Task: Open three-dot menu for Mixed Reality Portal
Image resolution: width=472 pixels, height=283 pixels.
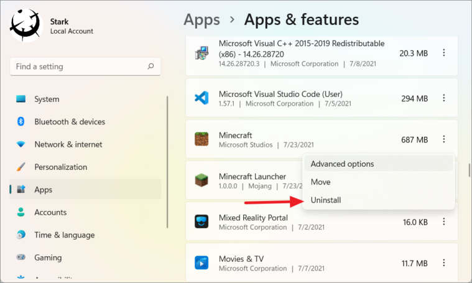Action: [443, 221]
